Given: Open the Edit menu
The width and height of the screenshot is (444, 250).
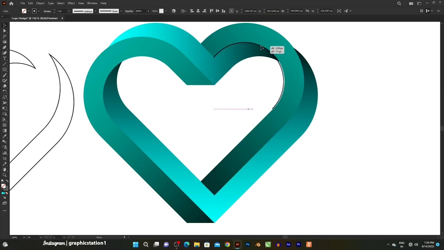Looking at the screenshot, I should [x=31, y=3].
